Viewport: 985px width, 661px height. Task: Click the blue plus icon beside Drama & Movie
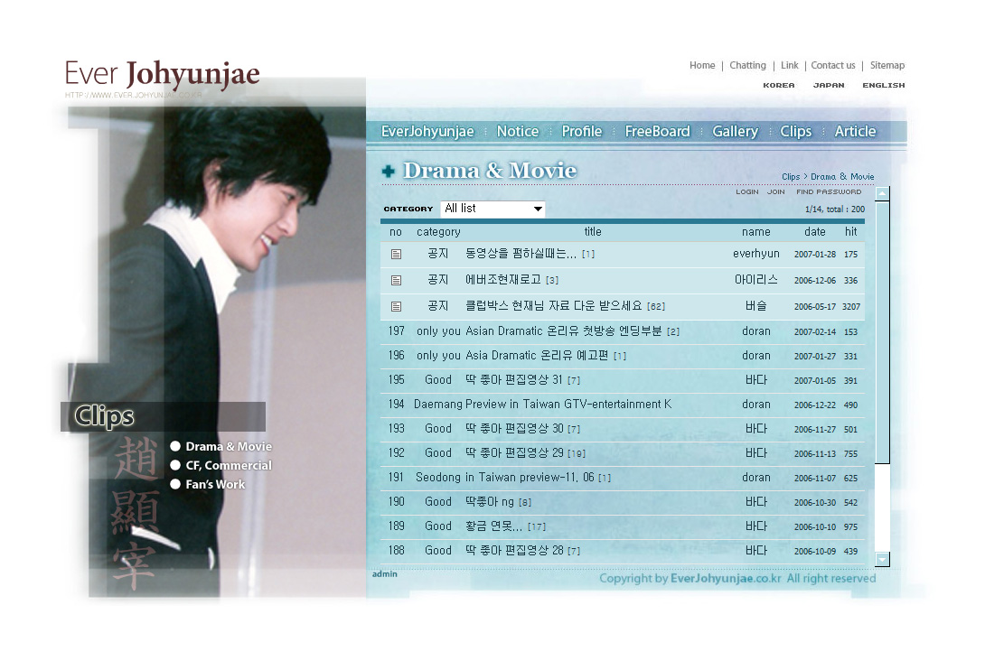(x=389, y=171)
